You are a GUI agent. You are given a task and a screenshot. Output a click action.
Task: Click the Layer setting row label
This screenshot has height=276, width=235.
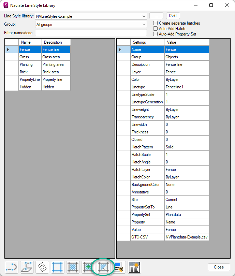pyautogui.click(x=147, y=72)
